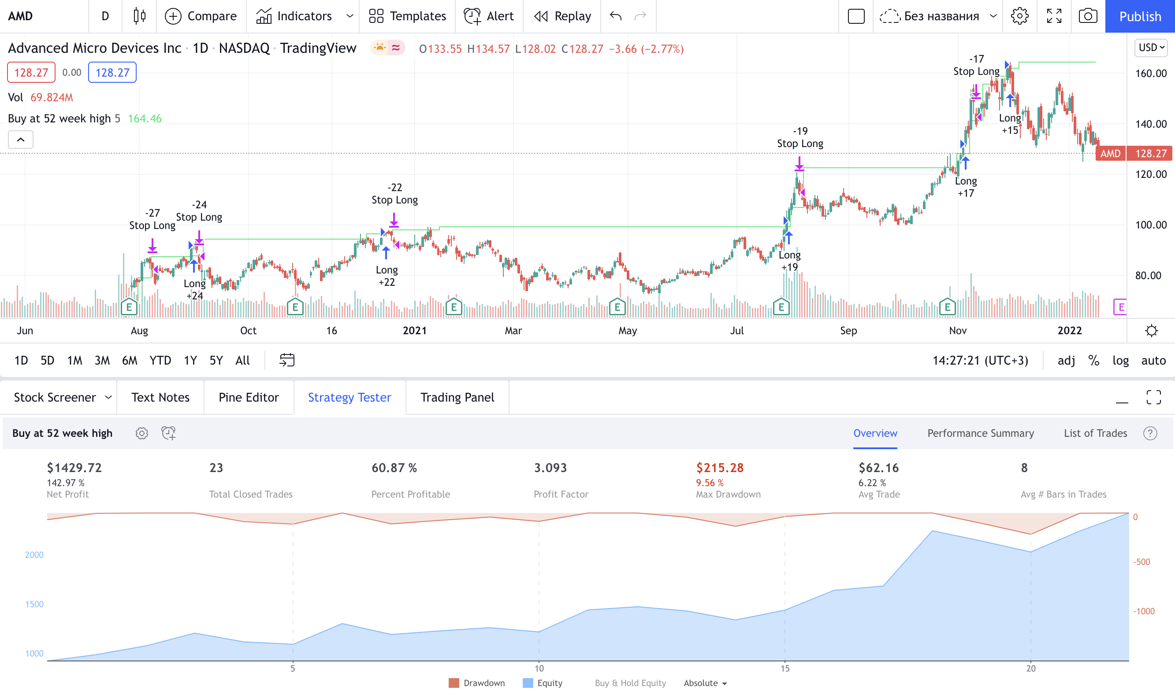Open the Absolute value mode dropdown
This screenshot has height=694, width=1175.
(705, 683)
